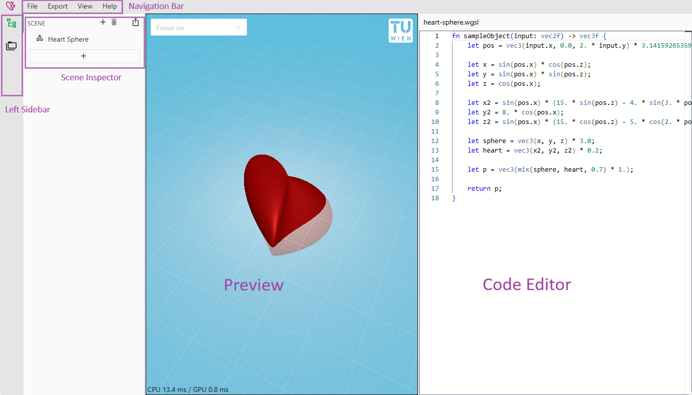Click the 'let y2 = 8. * cos' line
This screenshot has width=692, height=395.
pyautogui.click(x=515, y=112)
